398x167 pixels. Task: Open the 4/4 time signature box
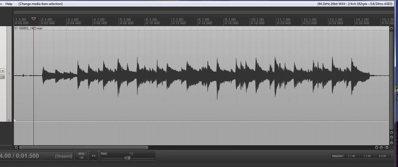[x=93, y=156]
